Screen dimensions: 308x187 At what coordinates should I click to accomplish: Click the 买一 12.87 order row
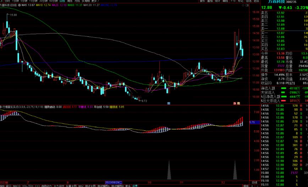[x=285, y=33]
